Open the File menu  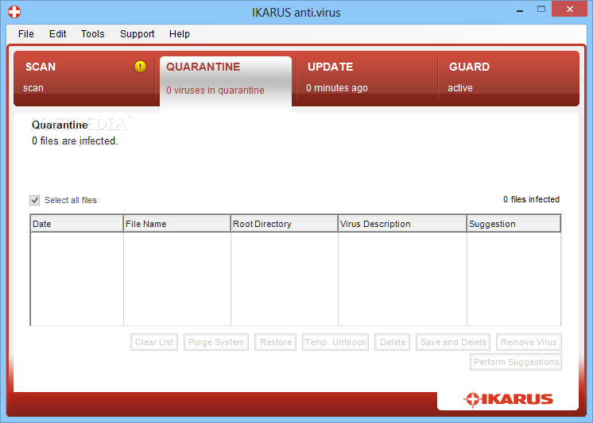pyautogui.click(x=25, y=34)
